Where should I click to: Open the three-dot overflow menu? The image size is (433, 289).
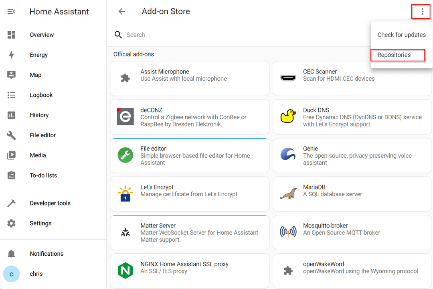(422, 11)
